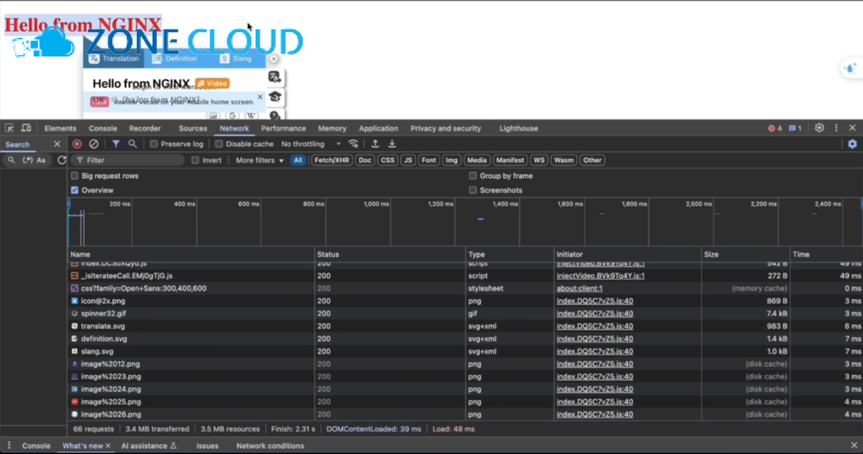863x454 pixels.
Task: Clear the network log
Action: [94, 144]
